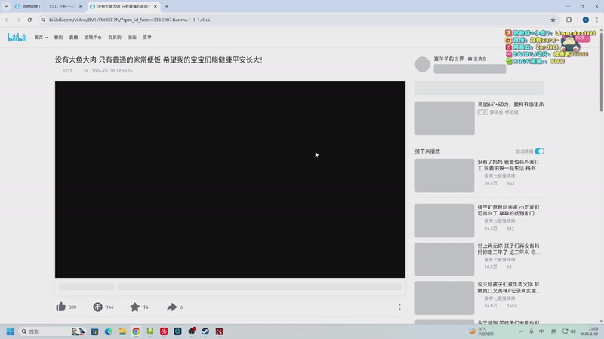Open 赛事 in top navigation
This screenshot has height=339, width=604.
coord(147,37)
